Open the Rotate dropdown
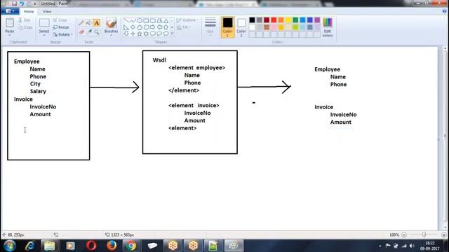This screenshot has height=252, width=449. 63,34
